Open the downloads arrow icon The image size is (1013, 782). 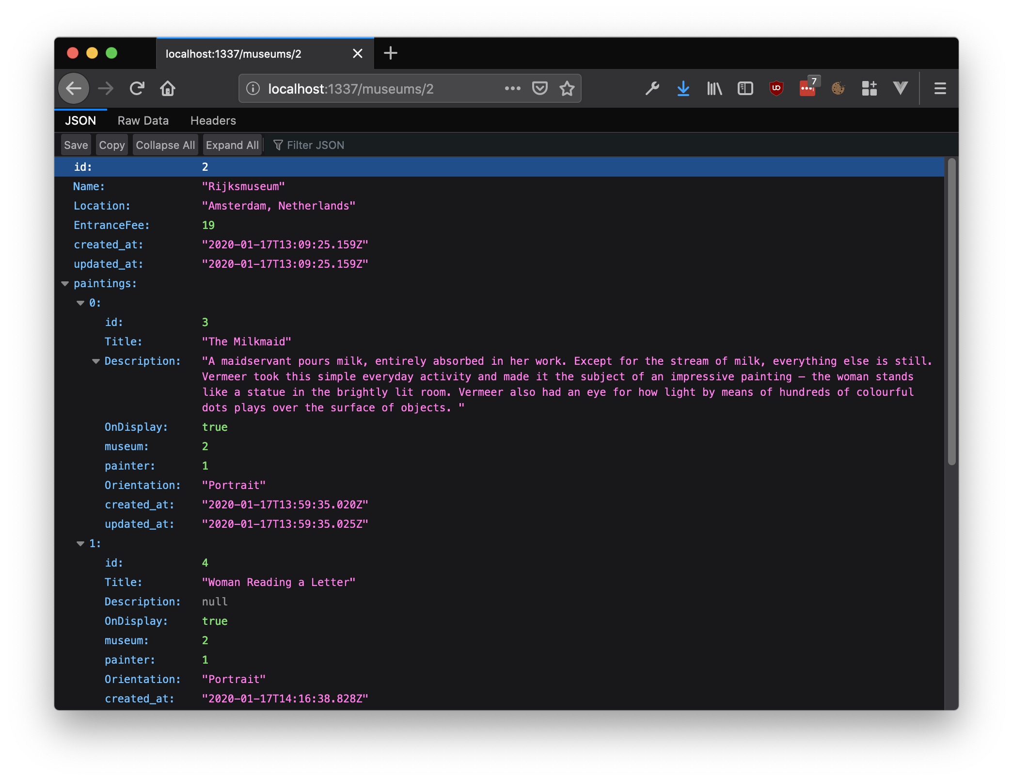[x=683, y=88]
